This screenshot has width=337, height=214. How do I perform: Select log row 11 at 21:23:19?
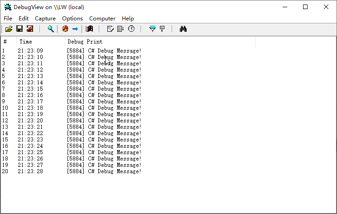click(72, 114)
